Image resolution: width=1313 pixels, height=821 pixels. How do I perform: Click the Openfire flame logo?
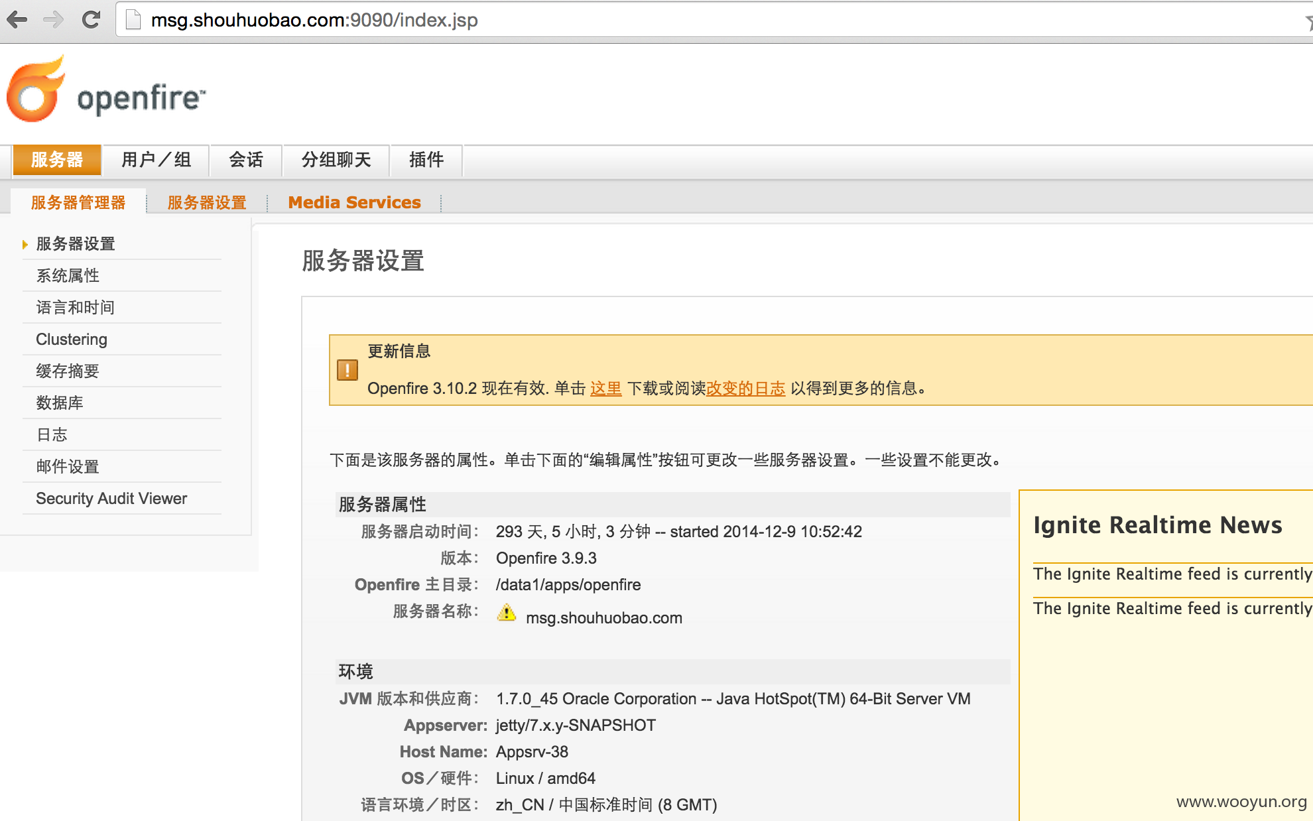tap(36, 90)
